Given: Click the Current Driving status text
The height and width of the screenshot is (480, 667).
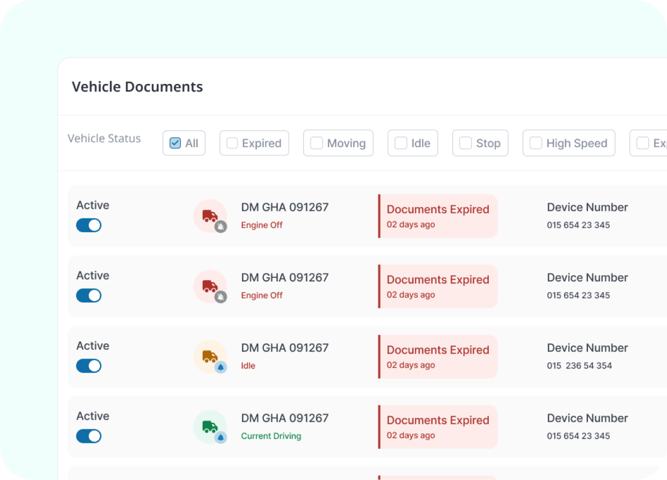Looking at the screenshot, I should pos(271,436).
